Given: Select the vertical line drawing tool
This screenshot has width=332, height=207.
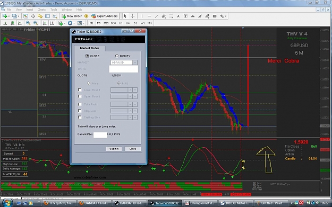Looking at the screenshot, I should pos(142,16).
